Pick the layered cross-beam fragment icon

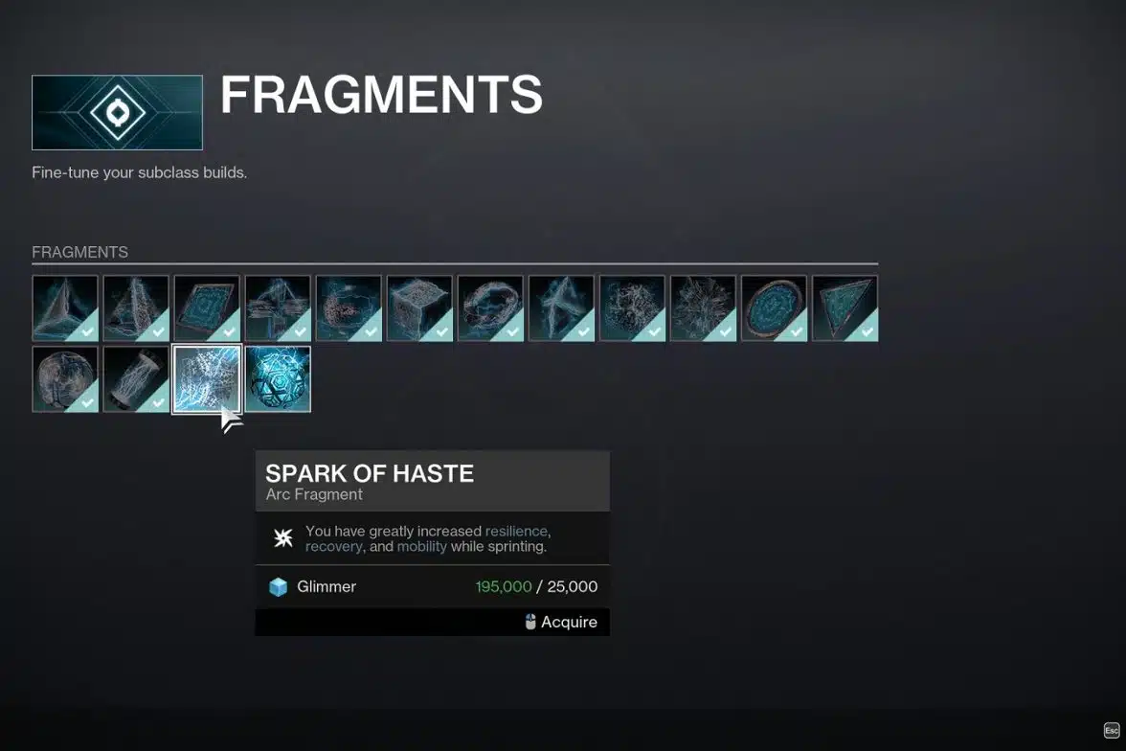[278, 307]
